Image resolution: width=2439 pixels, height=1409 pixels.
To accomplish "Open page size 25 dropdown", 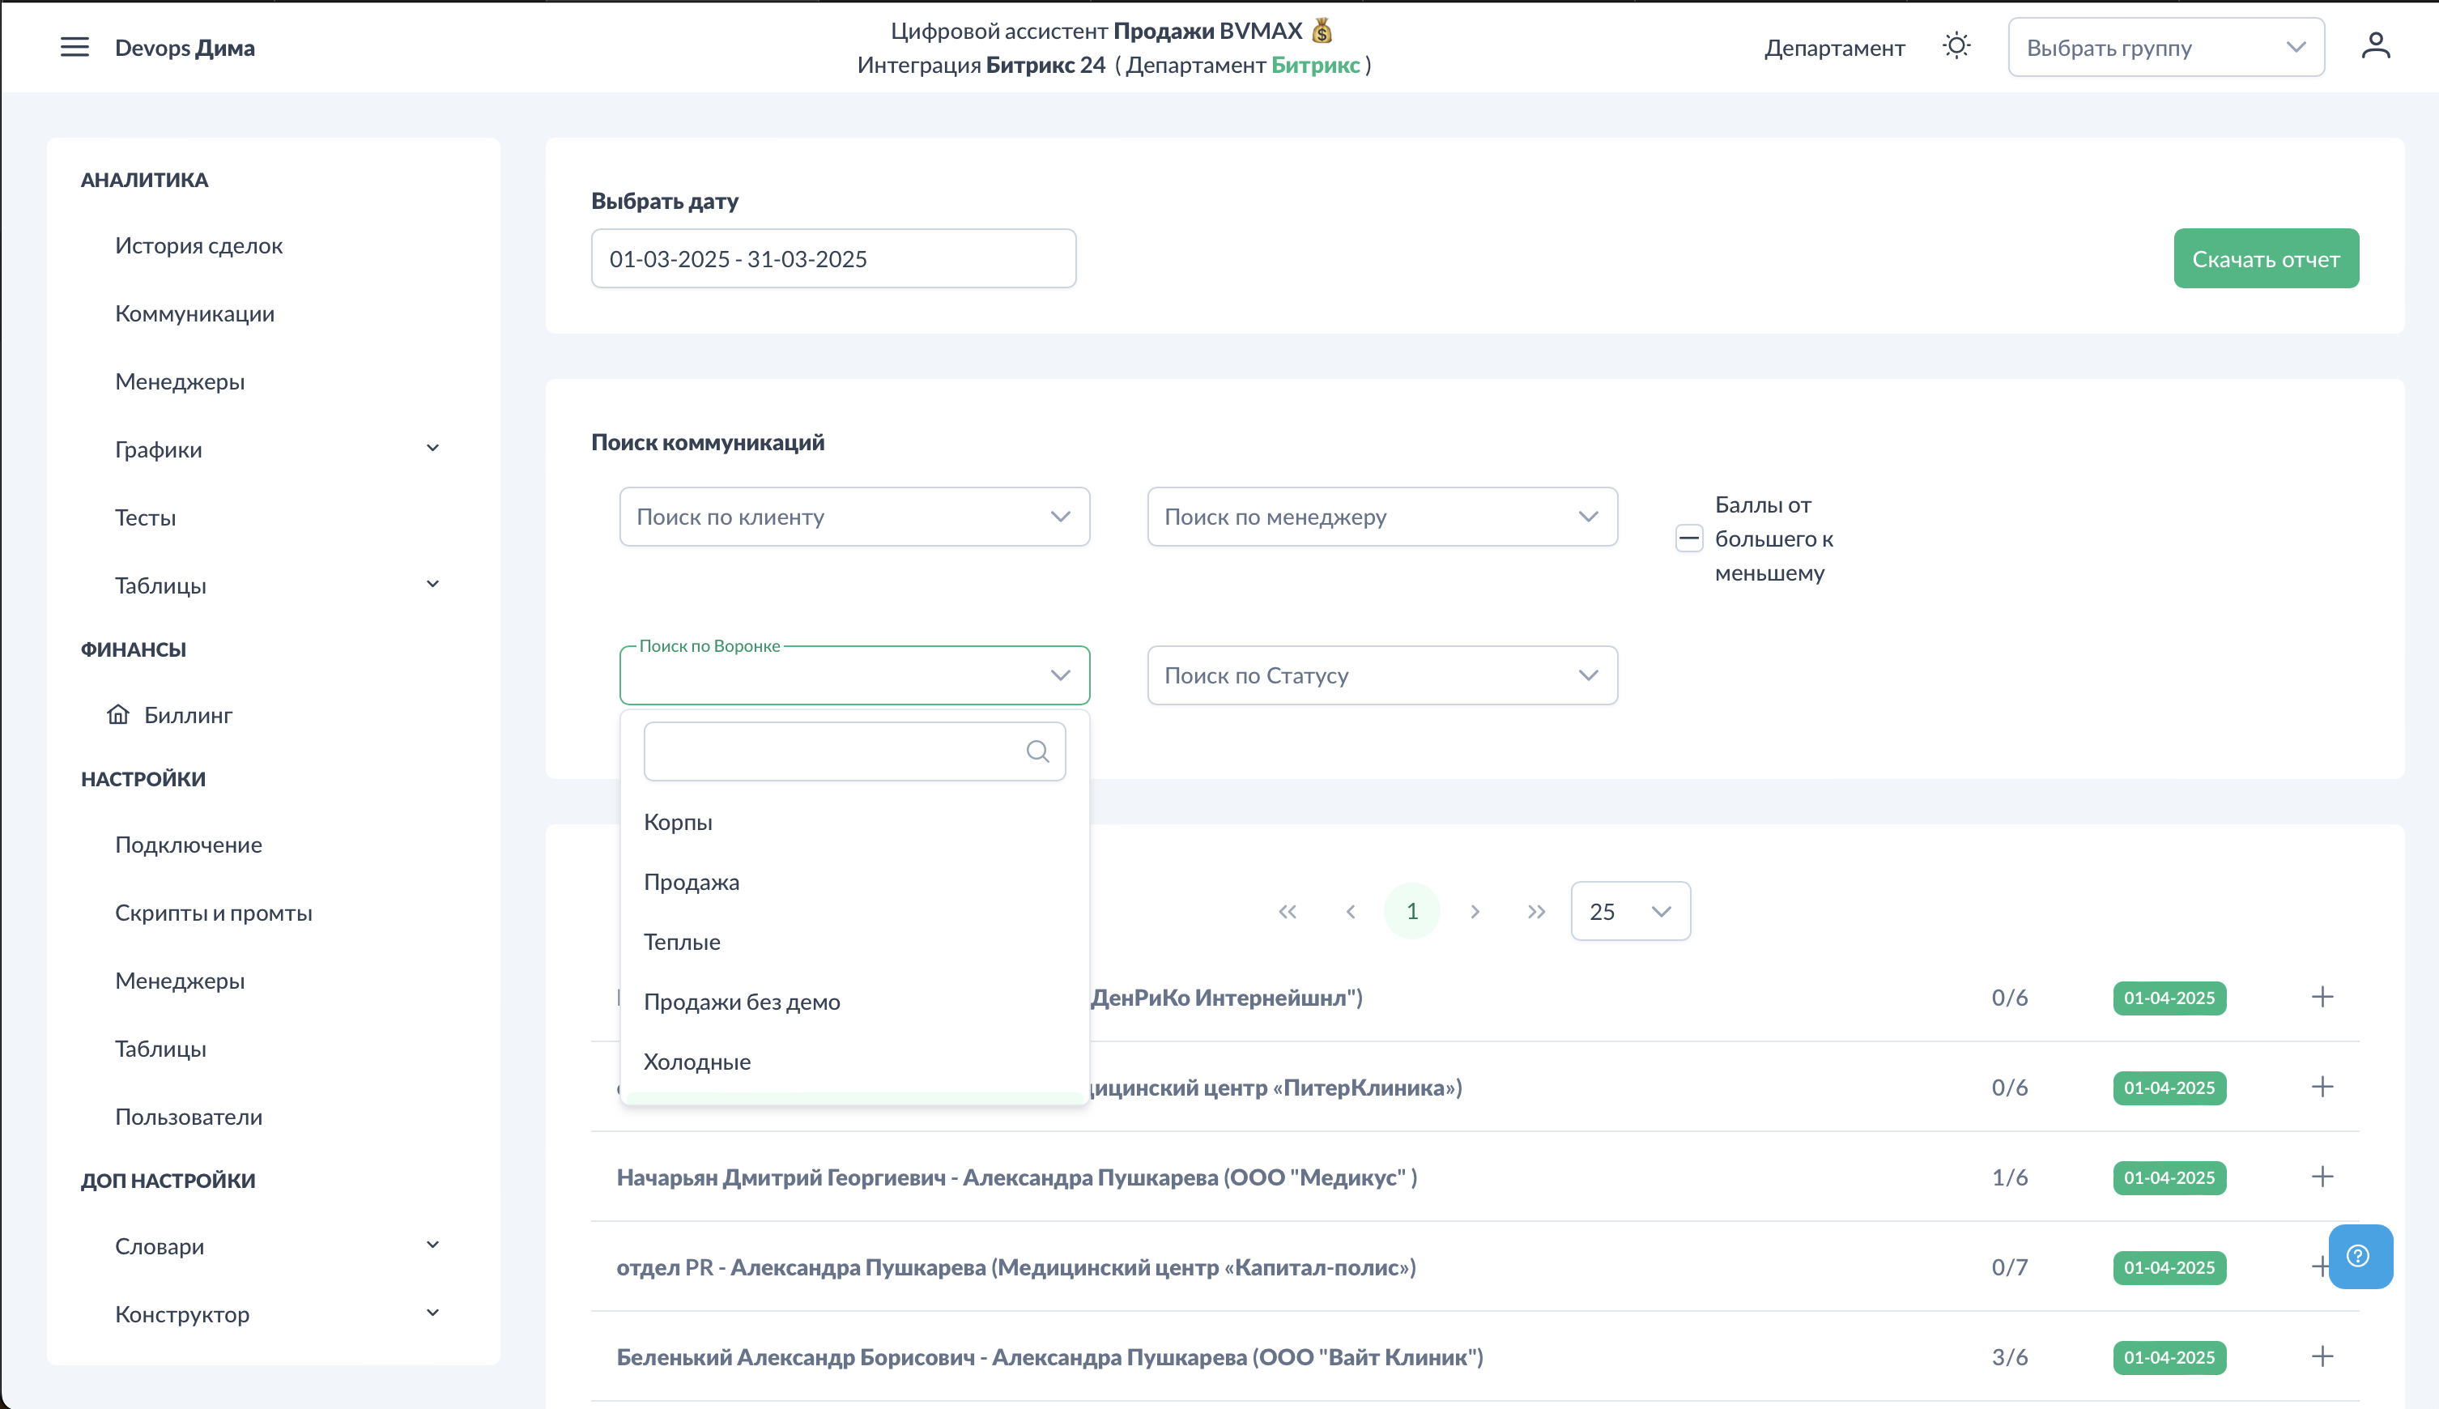I will 1630,912.
